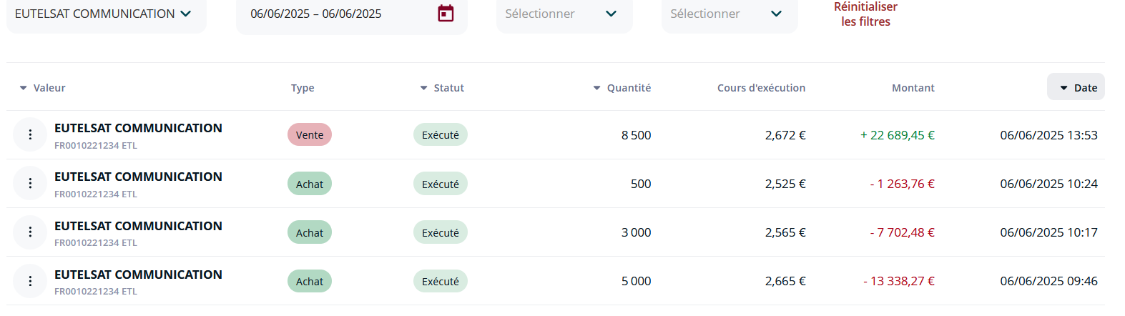This screenshot has height=316, width=1125.
Task: Click the Montant column header
Action: 913,88
